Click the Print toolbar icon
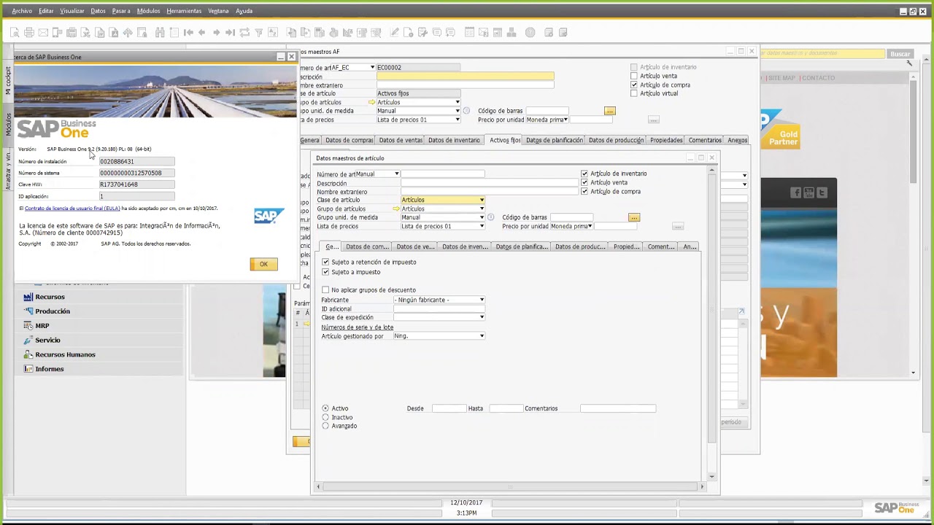The width and height of the screenshot is (934, 525). click(29, 32)
